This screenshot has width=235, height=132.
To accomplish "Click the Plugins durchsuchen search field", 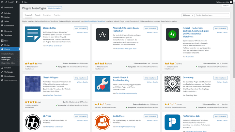I will pos(212,15).
